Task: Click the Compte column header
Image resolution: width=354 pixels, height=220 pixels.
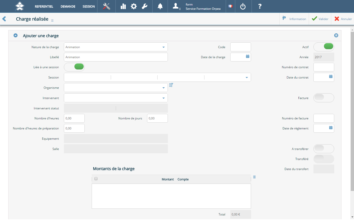Action: 183,179
